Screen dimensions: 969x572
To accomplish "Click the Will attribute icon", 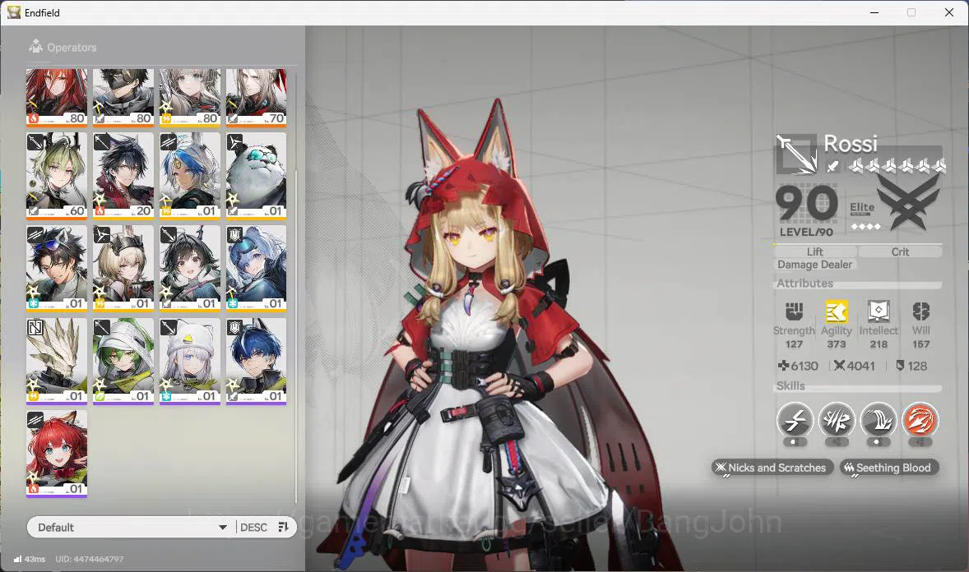I will (x=920, y=311).
